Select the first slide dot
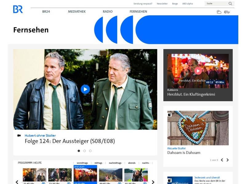 coord(79,151)
